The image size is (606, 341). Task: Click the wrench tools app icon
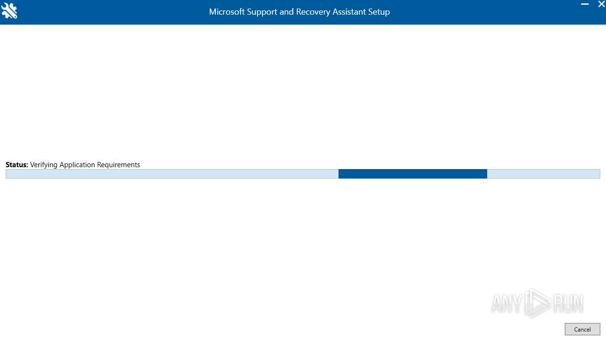click(9, 11)
